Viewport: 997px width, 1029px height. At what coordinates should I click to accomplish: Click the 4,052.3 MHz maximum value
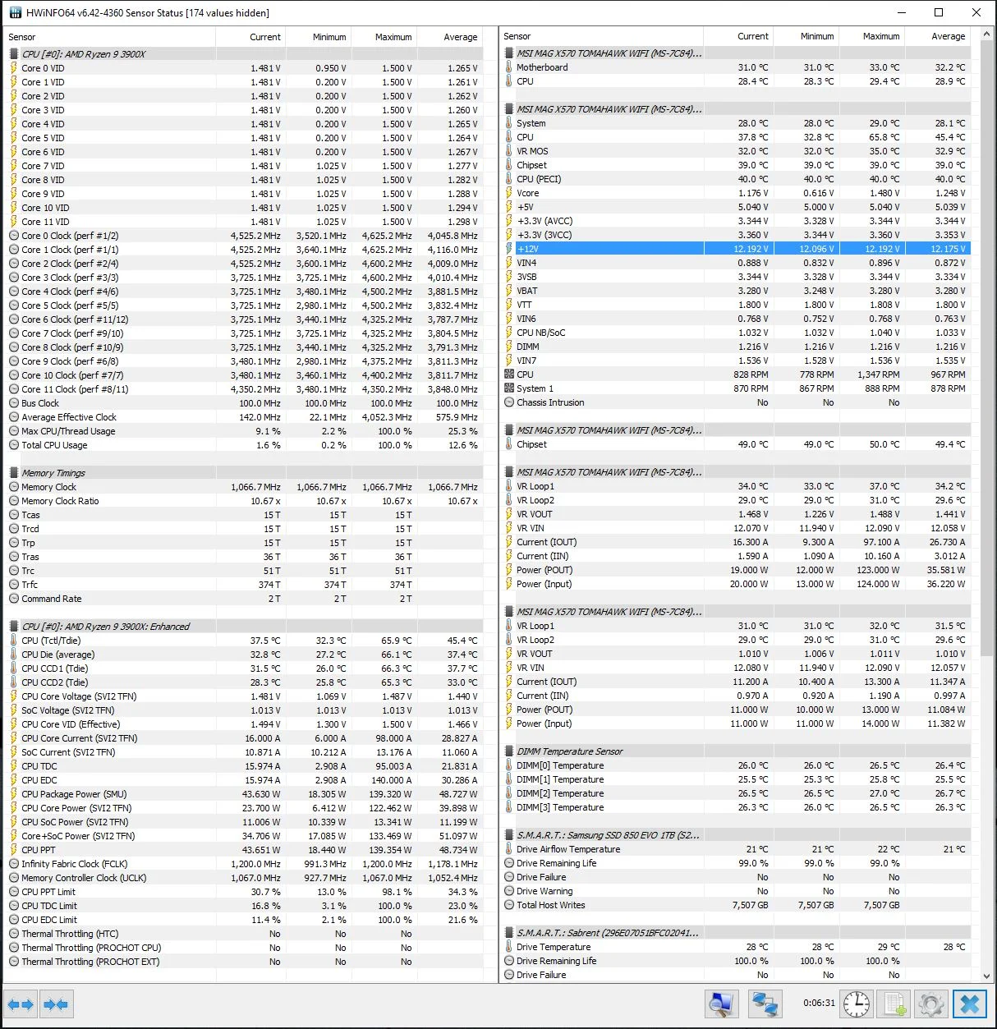coord(387,417)
